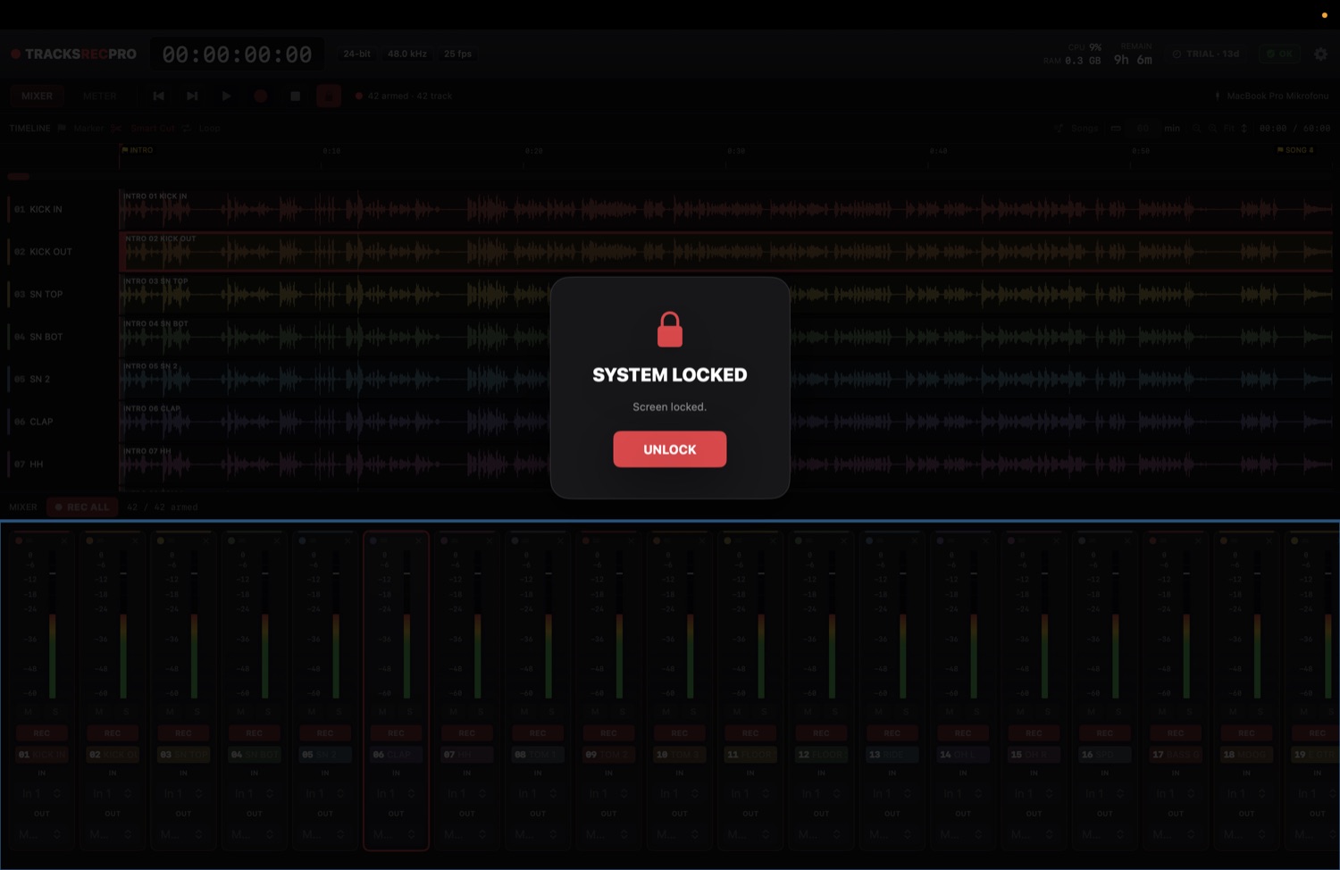The image size is (1340, 870).
Task: Select the INTRO timeline marker
Action: click(138, 150)
